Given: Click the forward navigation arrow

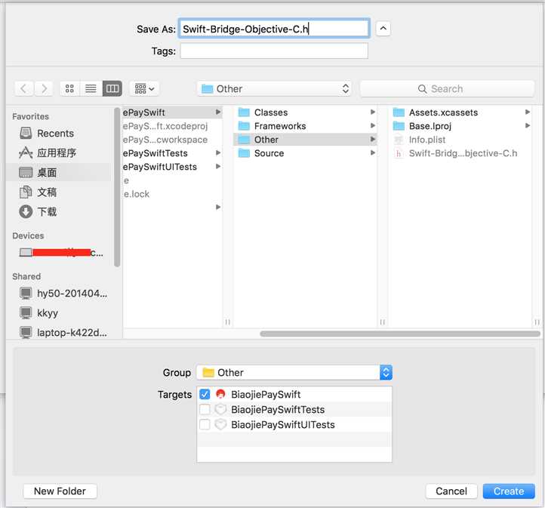Looking at the screenshot, I should coord(44,88).
